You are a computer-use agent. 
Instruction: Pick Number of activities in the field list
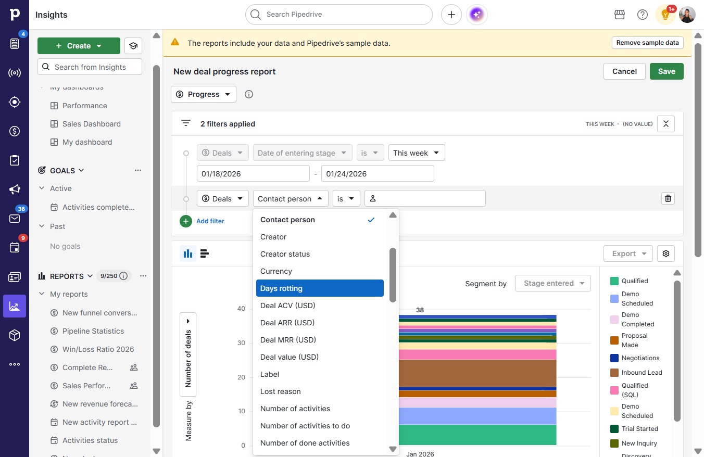point(320,409)
